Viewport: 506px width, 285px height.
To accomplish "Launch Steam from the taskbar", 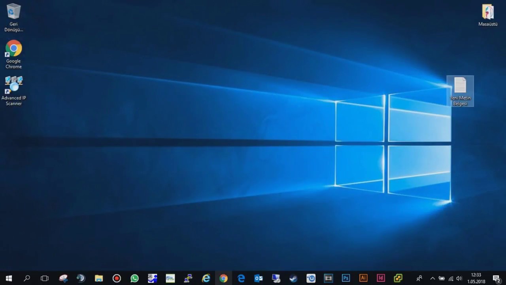I will pos(293,278).
